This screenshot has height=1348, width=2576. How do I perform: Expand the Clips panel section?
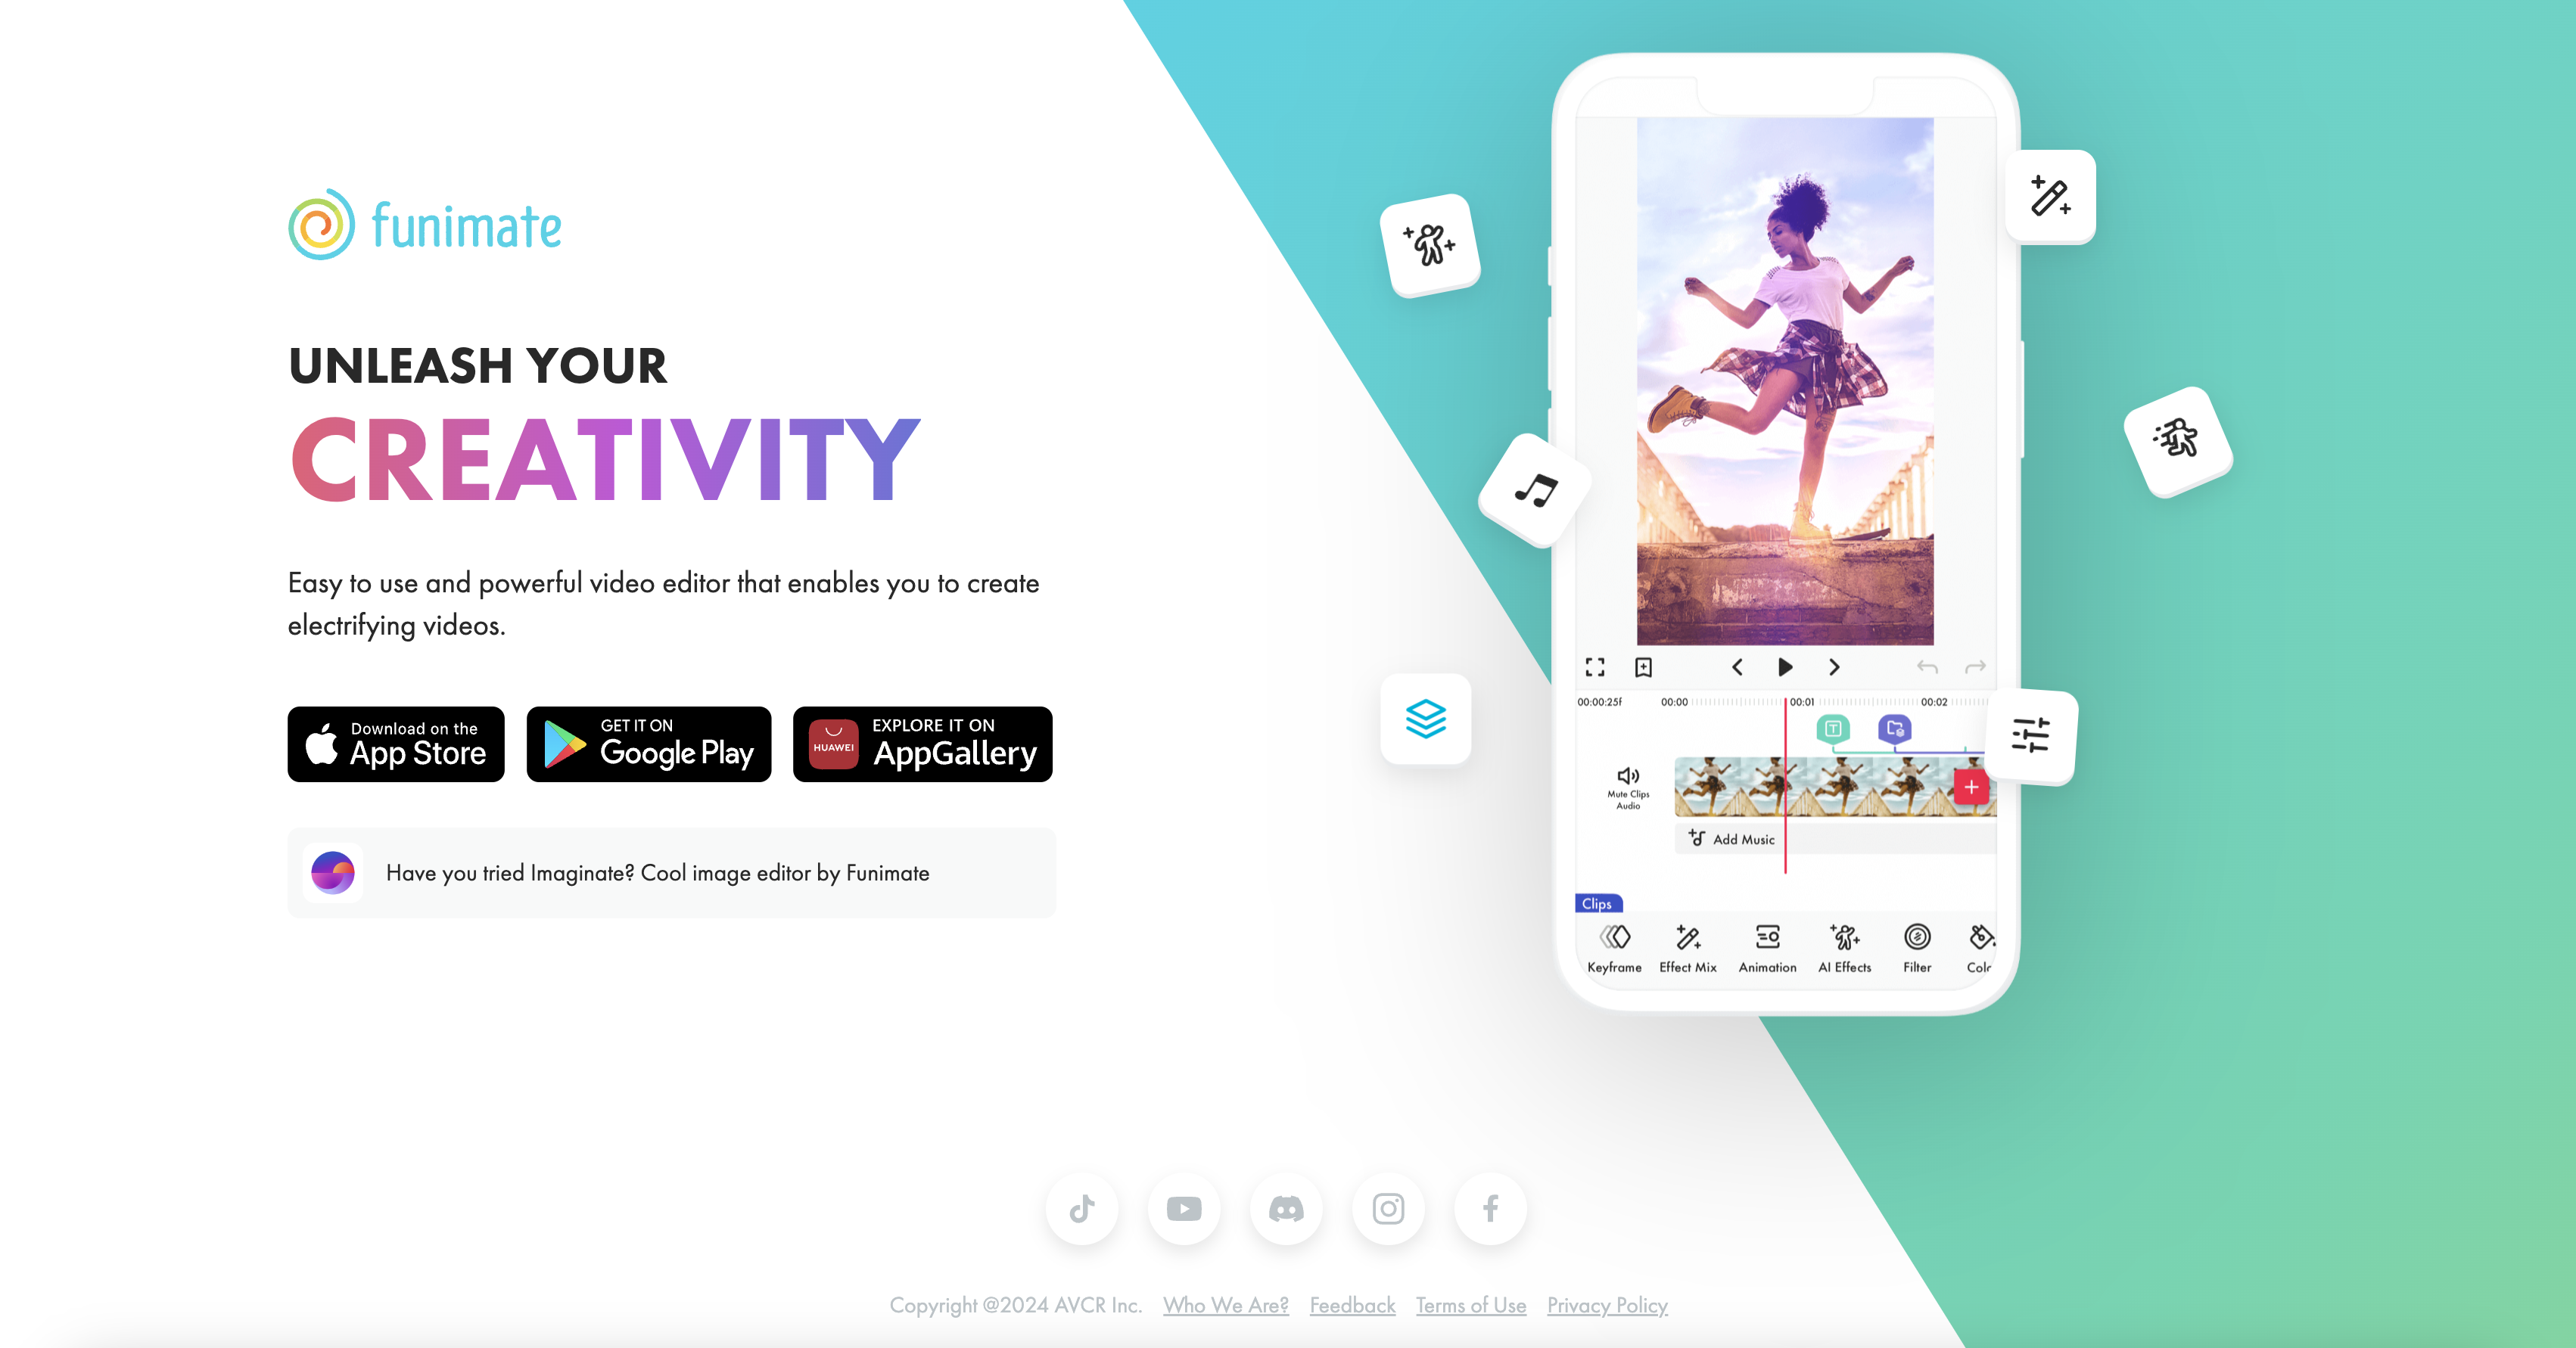[1596, 904]
